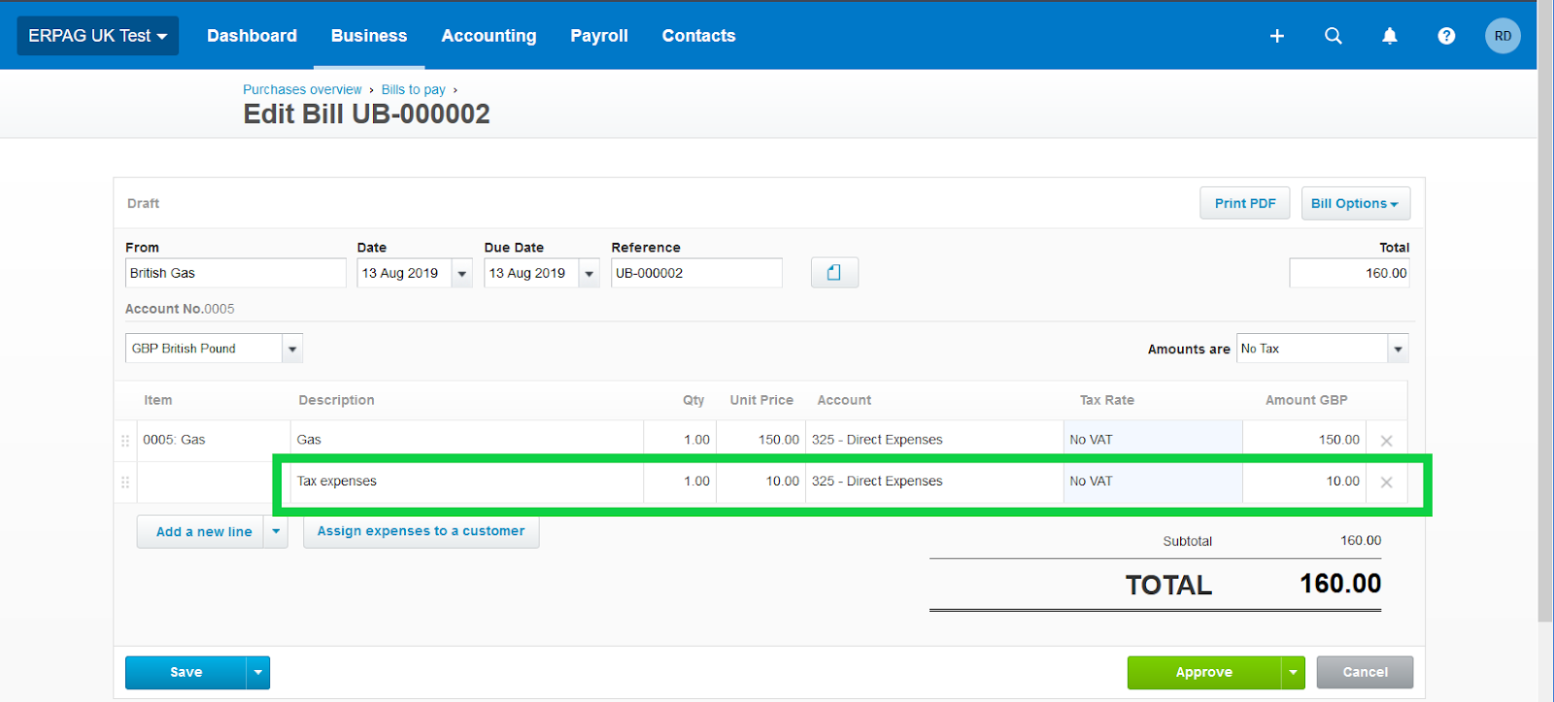Screen dimensions: 1554x702
Task: Open the Payroll menu
Action: 599,36
